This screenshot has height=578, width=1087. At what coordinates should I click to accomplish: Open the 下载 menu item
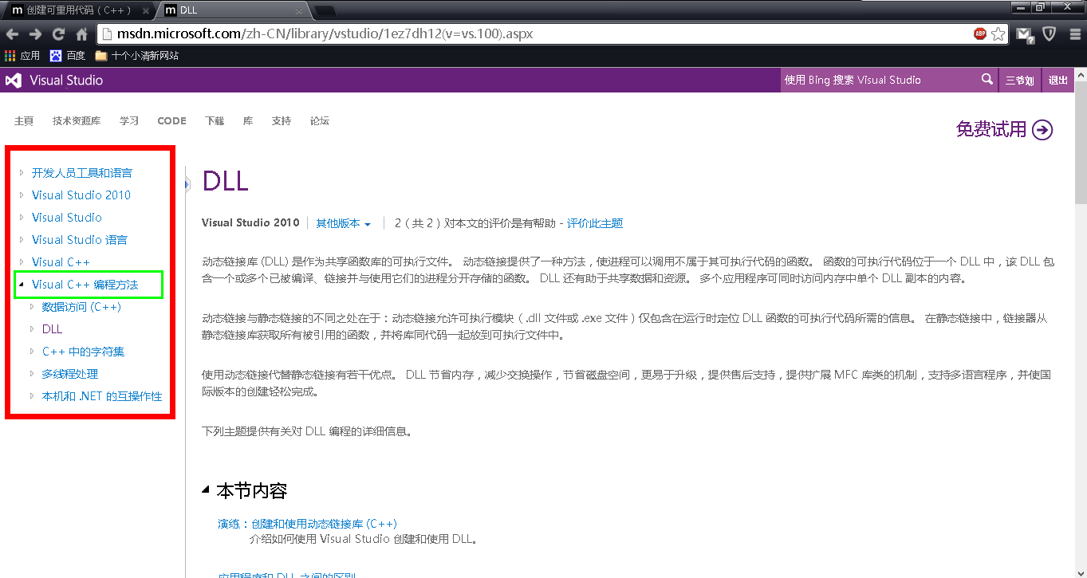click(215, 121)
